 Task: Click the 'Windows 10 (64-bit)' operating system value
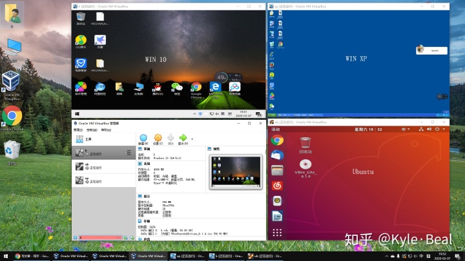click(167, 158)
